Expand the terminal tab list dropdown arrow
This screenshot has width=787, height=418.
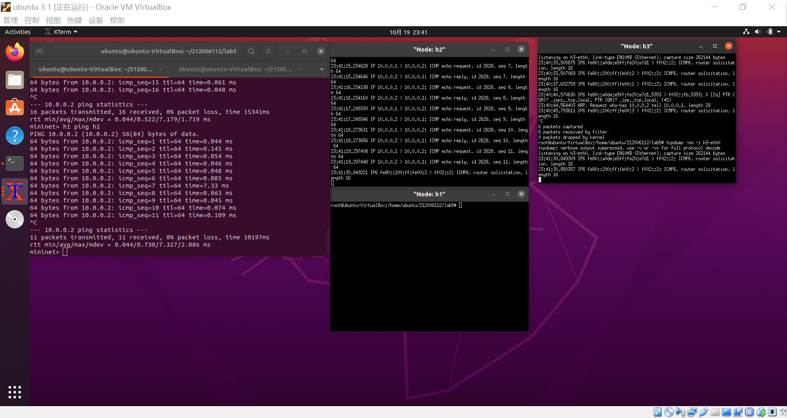pos(321,69)
